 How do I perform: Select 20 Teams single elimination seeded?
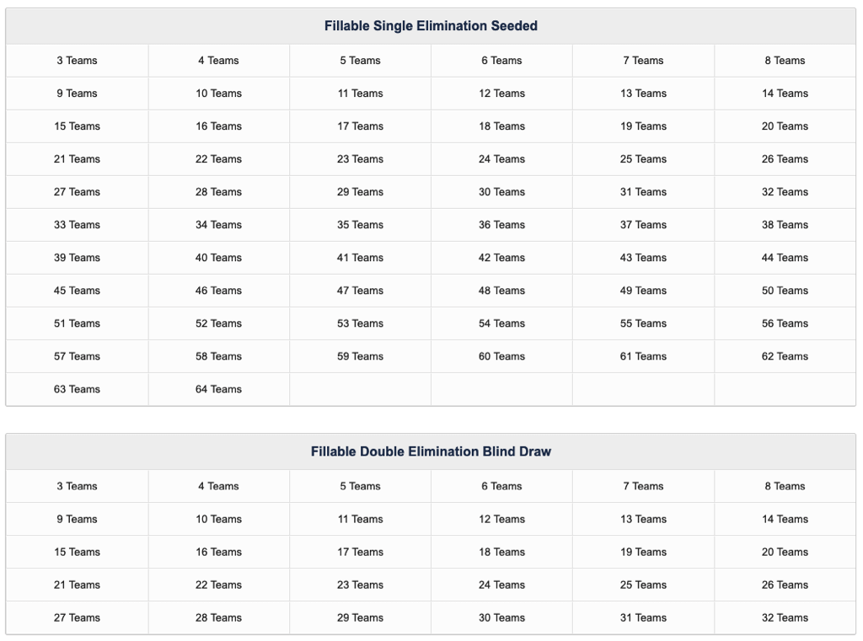[785, 126]
